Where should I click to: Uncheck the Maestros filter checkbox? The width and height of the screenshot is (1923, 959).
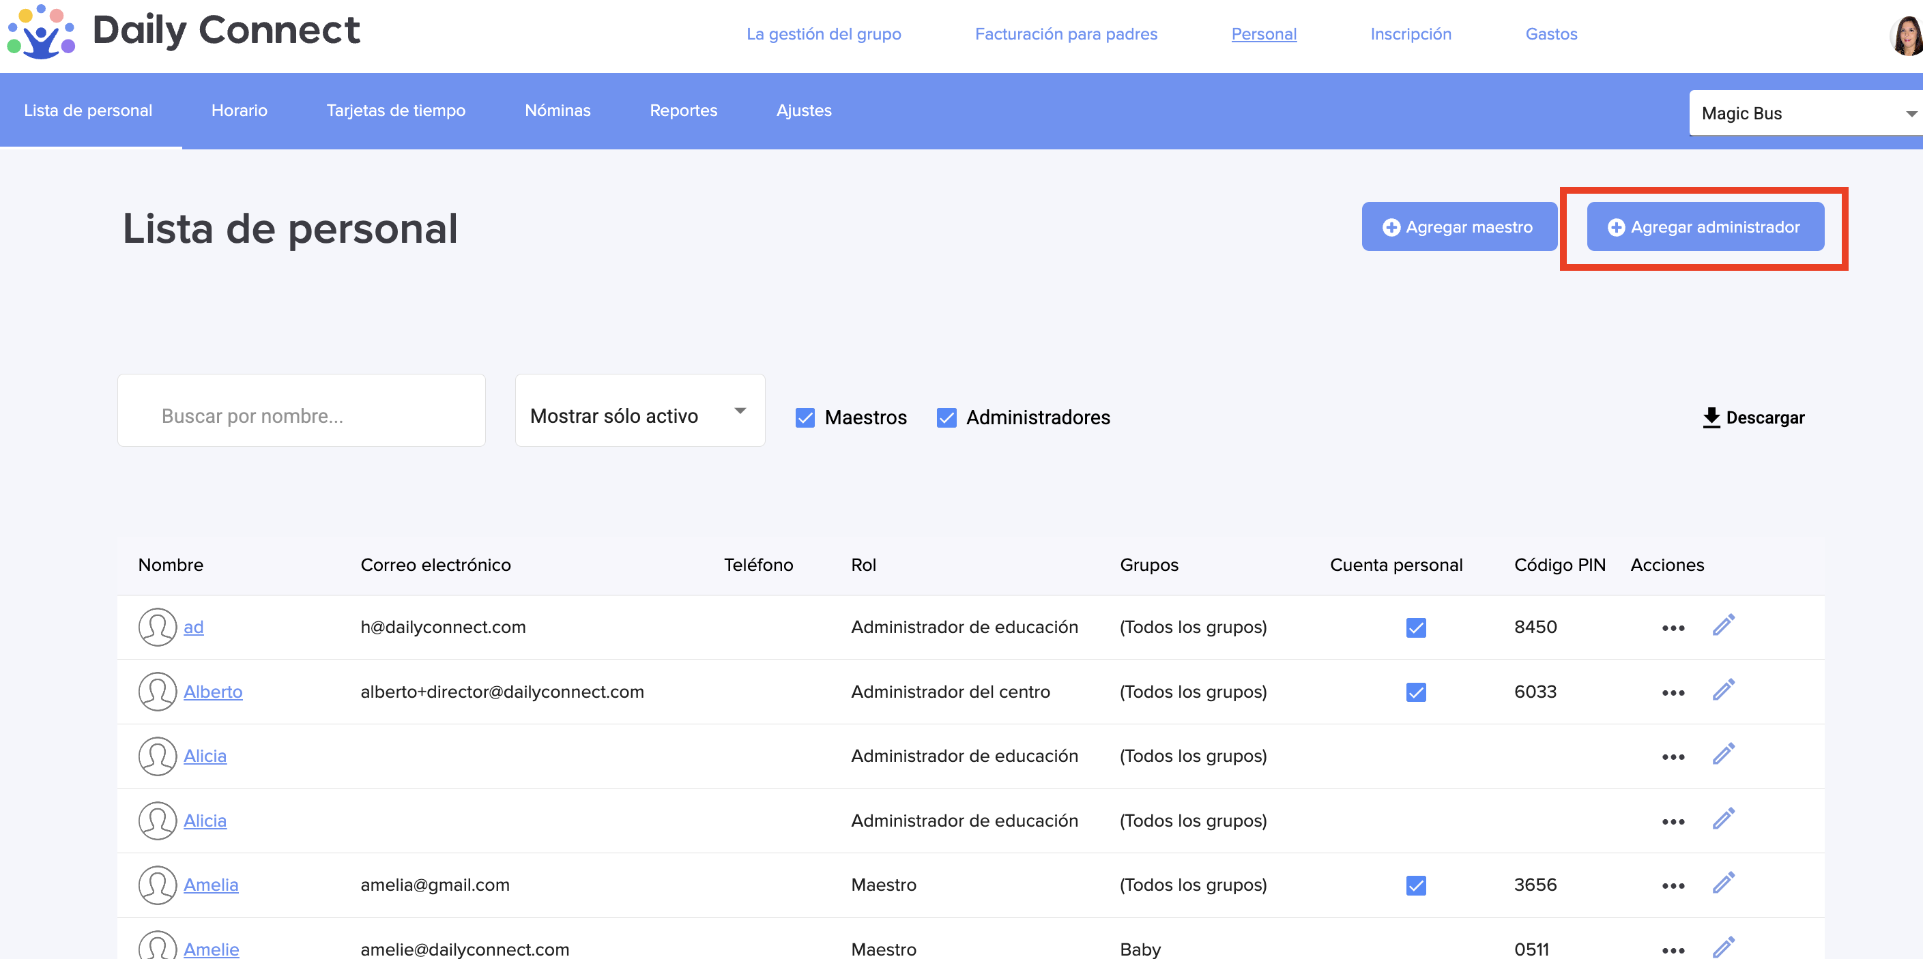[805, 417]
